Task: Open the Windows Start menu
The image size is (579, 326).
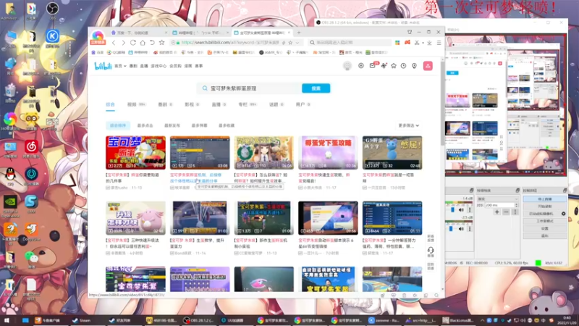Action: coord(7,320)
